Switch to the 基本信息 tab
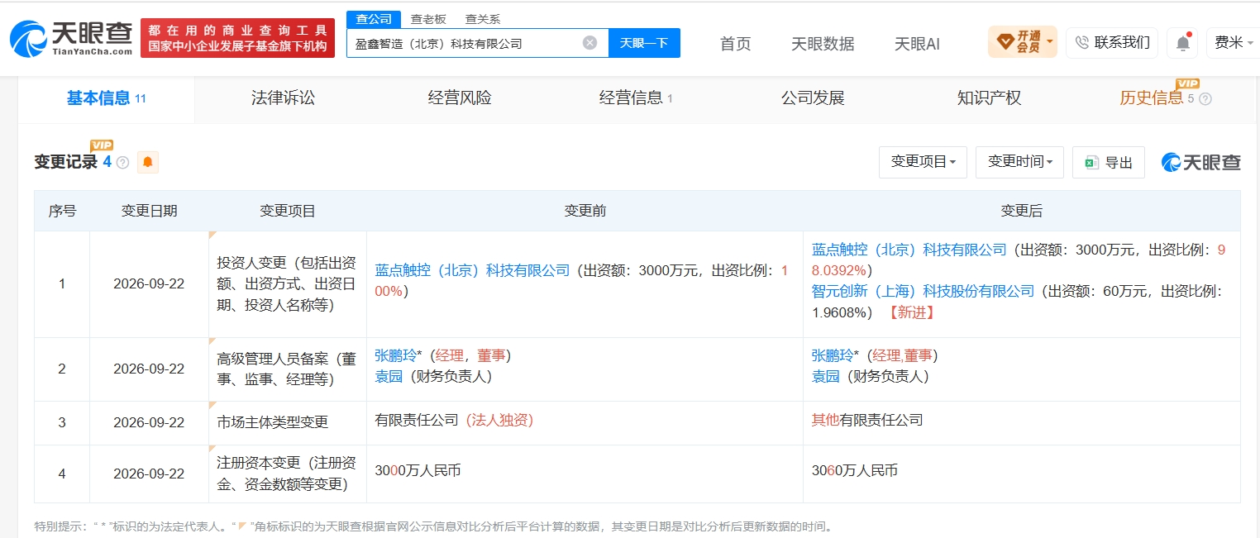The width and height of the screenshot is (1260, 538). coord(106,98)
